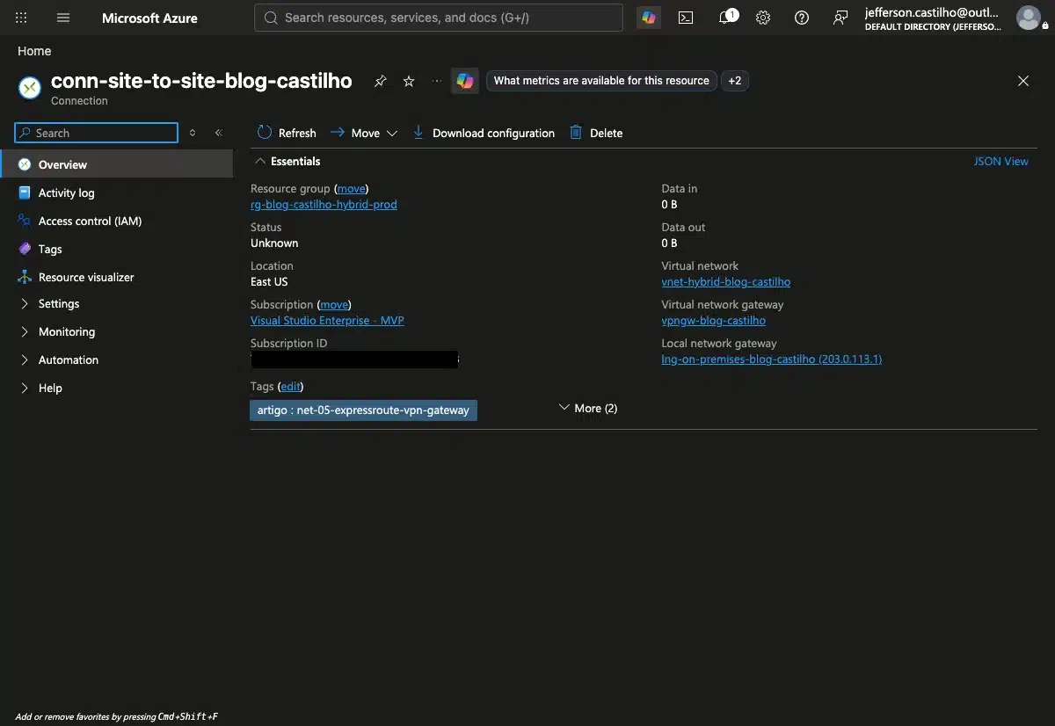The image size is (1055, 726).
Task: Collapse the Essentials section
Action: pos(287,161)
